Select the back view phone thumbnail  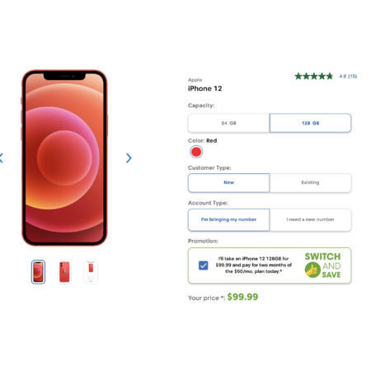pyautogui.click(x=64, y=272)
